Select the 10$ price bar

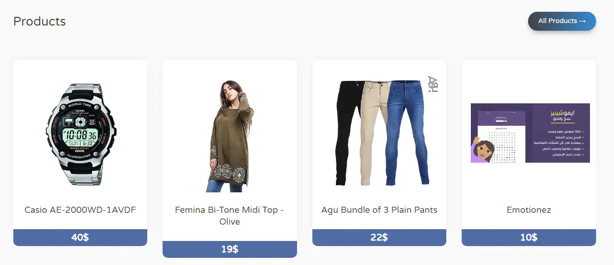pos(529,237)
